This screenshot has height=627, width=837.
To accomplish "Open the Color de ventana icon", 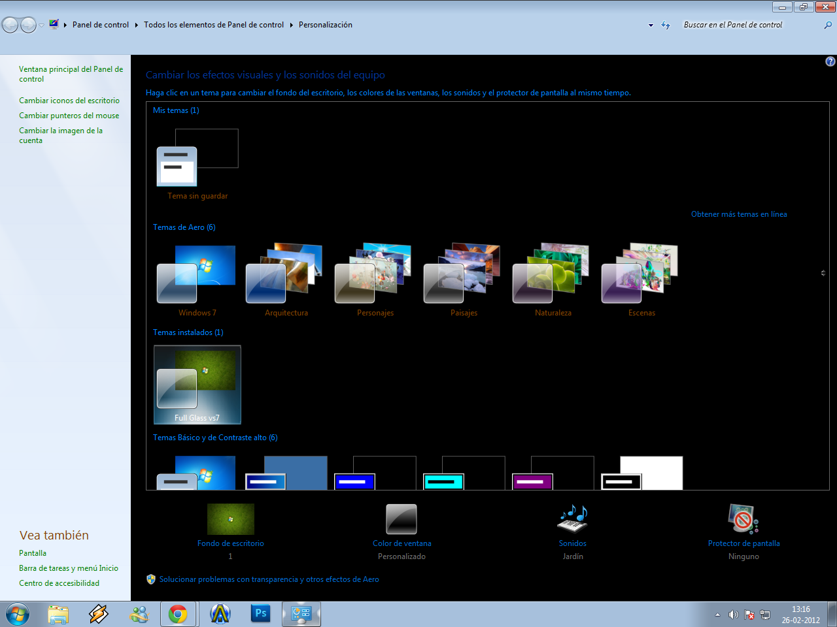I will point(401,519).
